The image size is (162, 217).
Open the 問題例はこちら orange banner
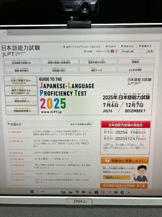[x=116, y=177]
